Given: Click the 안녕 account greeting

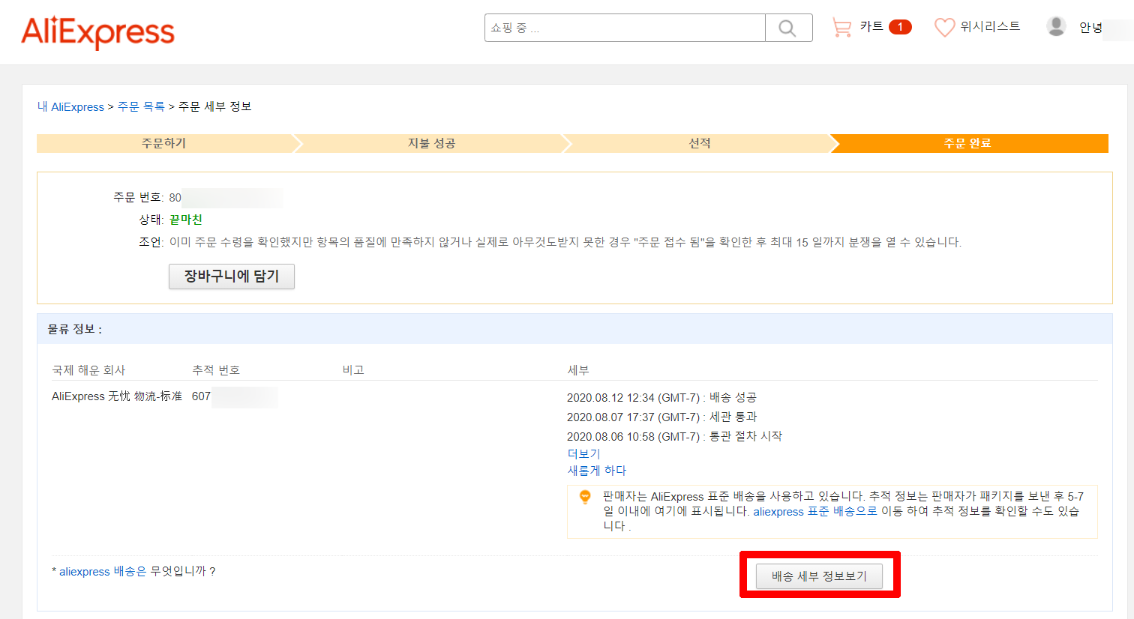Looking at the screenshot, I should (x=1090, y=28).
